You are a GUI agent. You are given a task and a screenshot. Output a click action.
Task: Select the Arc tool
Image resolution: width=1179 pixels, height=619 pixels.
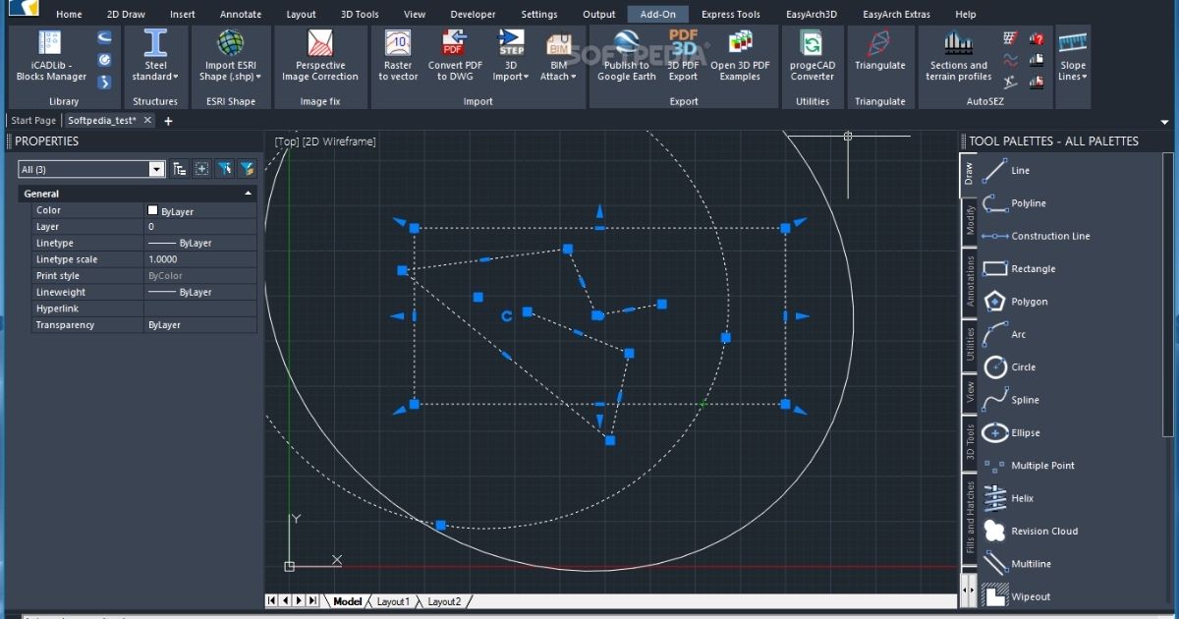click(1004, 334)
